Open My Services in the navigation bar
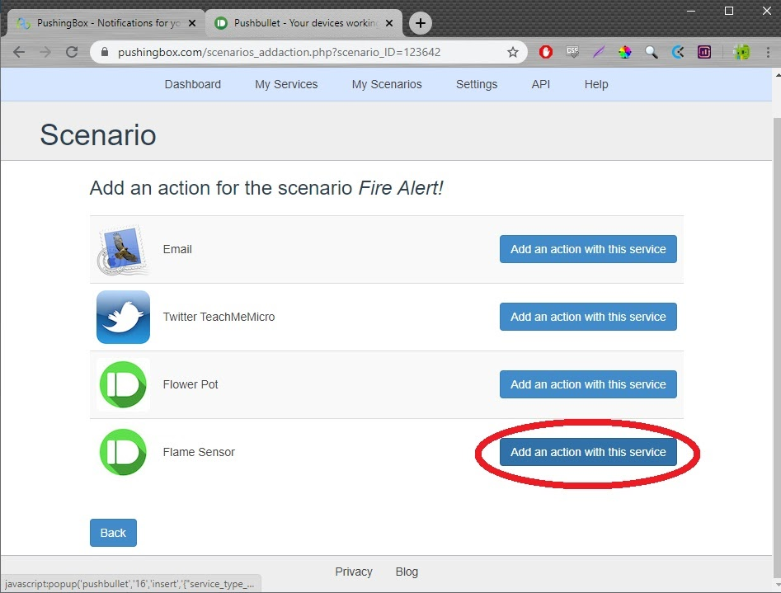This screenshot has height=593, width=781. coord(286,84)
